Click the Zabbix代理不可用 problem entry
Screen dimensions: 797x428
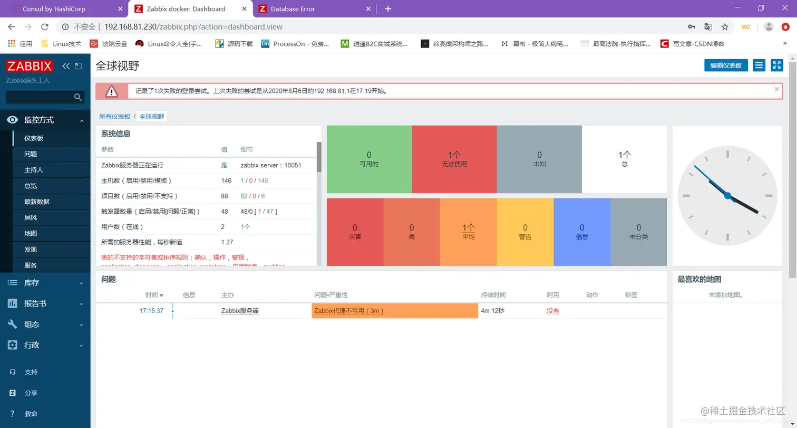349,311
